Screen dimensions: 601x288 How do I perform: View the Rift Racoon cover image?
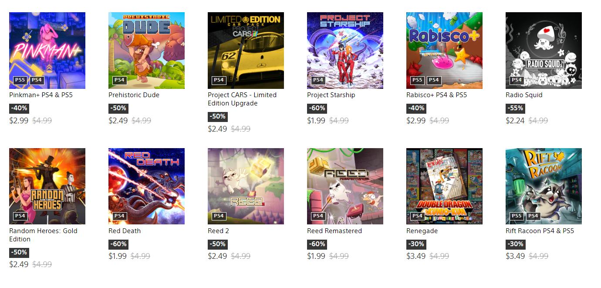tap(544, 186)
